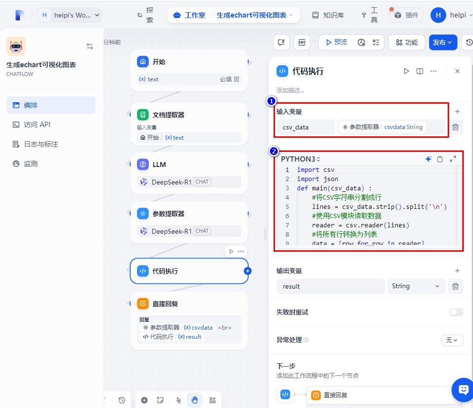Select the hand pan tool

point(195,400)
